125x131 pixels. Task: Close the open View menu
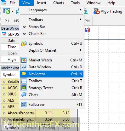pos(26,3)
